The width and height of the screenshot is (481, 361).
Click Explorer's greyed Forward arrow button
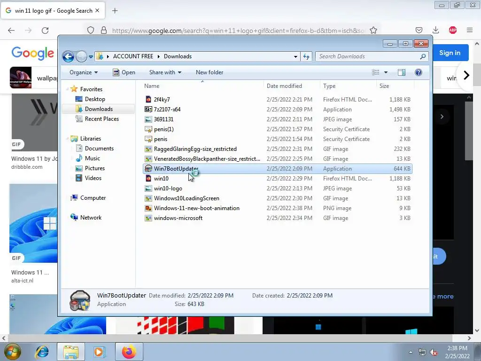[81, 56]
